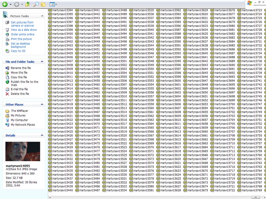Click the grey Forward arrow button
266x199 pixels.
click(16, 4)
